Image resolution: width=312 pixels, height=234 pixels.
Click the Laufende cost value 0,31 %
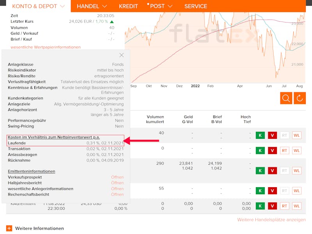click(105, 143)
